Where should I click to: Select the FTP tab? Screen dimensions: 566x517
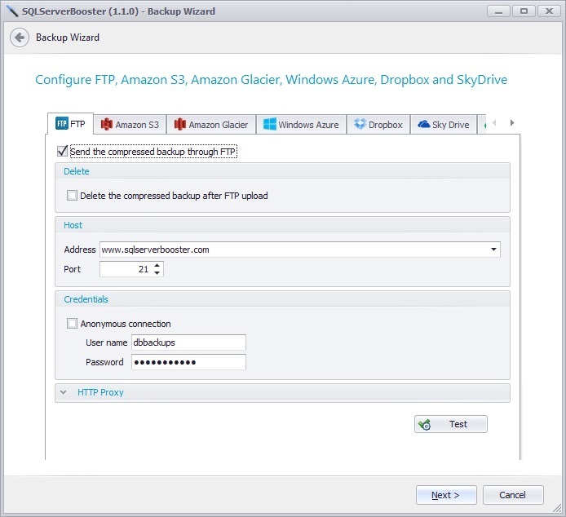(x=70, y=124)
